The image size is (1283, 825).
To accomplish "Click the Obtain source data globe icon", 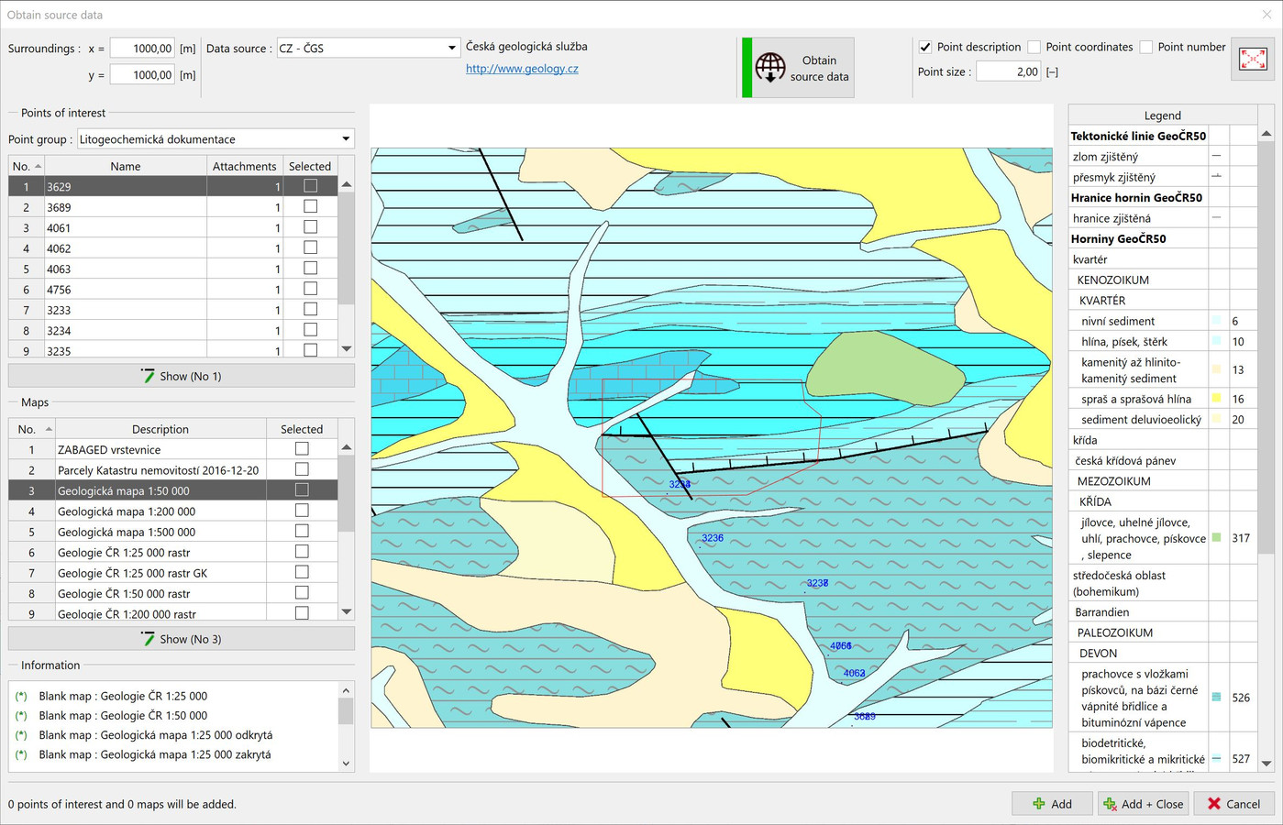I will (x=770, y=68).
